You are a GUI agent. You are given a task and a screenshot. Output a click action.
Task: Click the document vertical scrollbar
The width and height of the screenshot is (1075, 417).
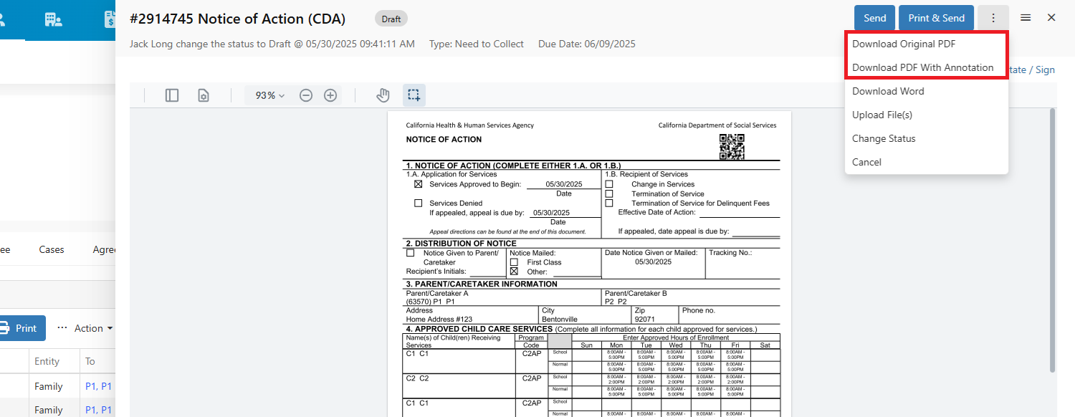click(1052, 240)
